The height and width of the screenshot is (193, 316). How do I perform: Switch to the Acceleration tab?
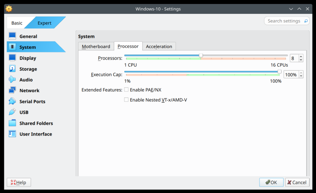point(159,46)
